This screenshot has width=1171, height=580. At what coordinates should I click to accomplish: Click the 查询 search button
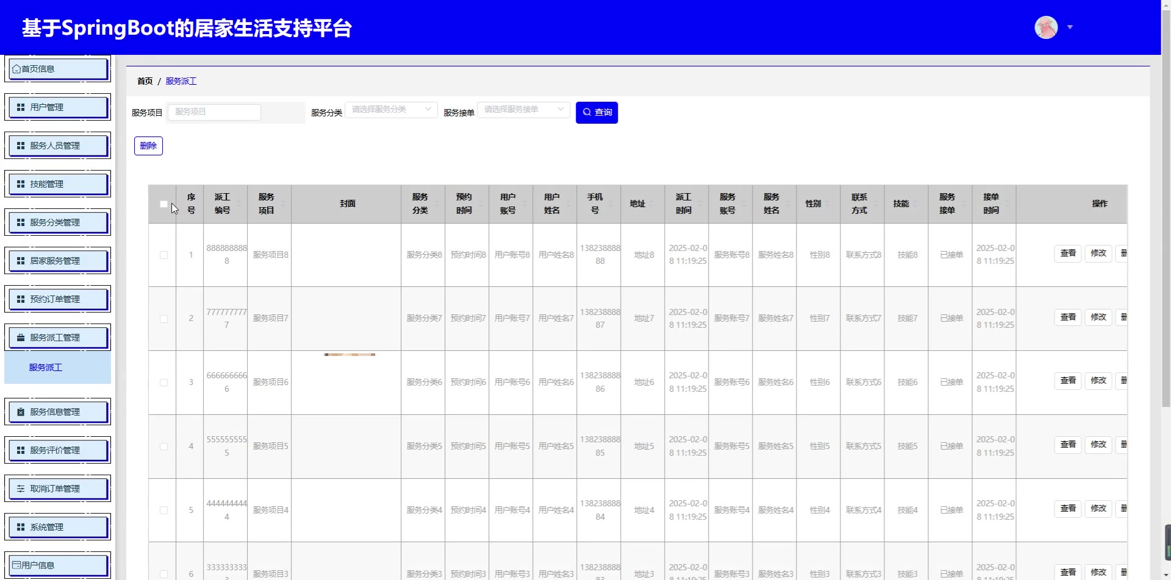pyautogui.click(x=596, y=113)
